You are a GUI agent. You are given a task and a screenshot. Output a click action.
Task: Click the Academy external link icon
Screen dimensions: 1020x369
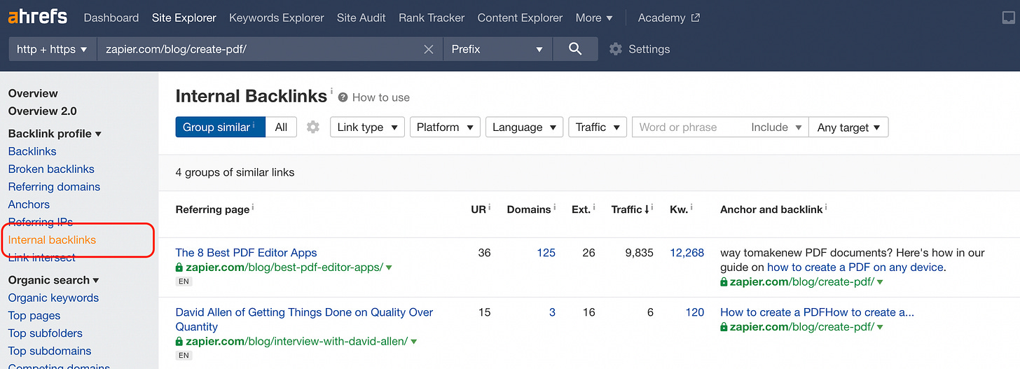tap(695, 18)
